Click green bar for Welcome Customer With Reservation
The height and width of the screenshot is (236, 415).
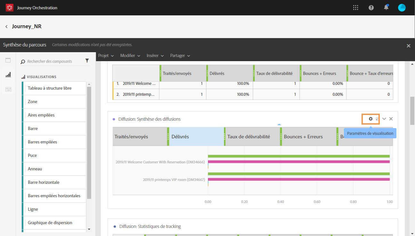point(299,156)
